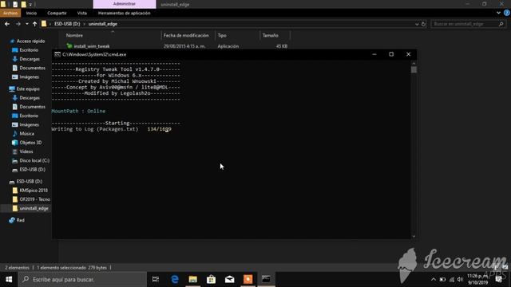Select the Administrar contextual tab
Image resolution: width=511 pixels, height=287 pixels.
[125, 4]
